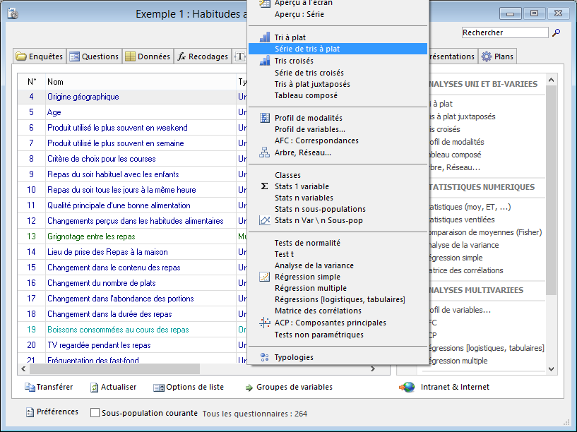Open Options de liste
Image resolution: width=577 pixels, height=432 pixels.
point(195,387)
